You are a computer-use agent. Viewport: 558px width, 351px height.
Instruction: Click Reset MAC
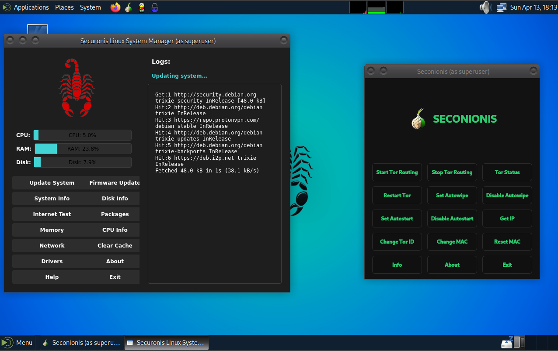click(507, 242)
